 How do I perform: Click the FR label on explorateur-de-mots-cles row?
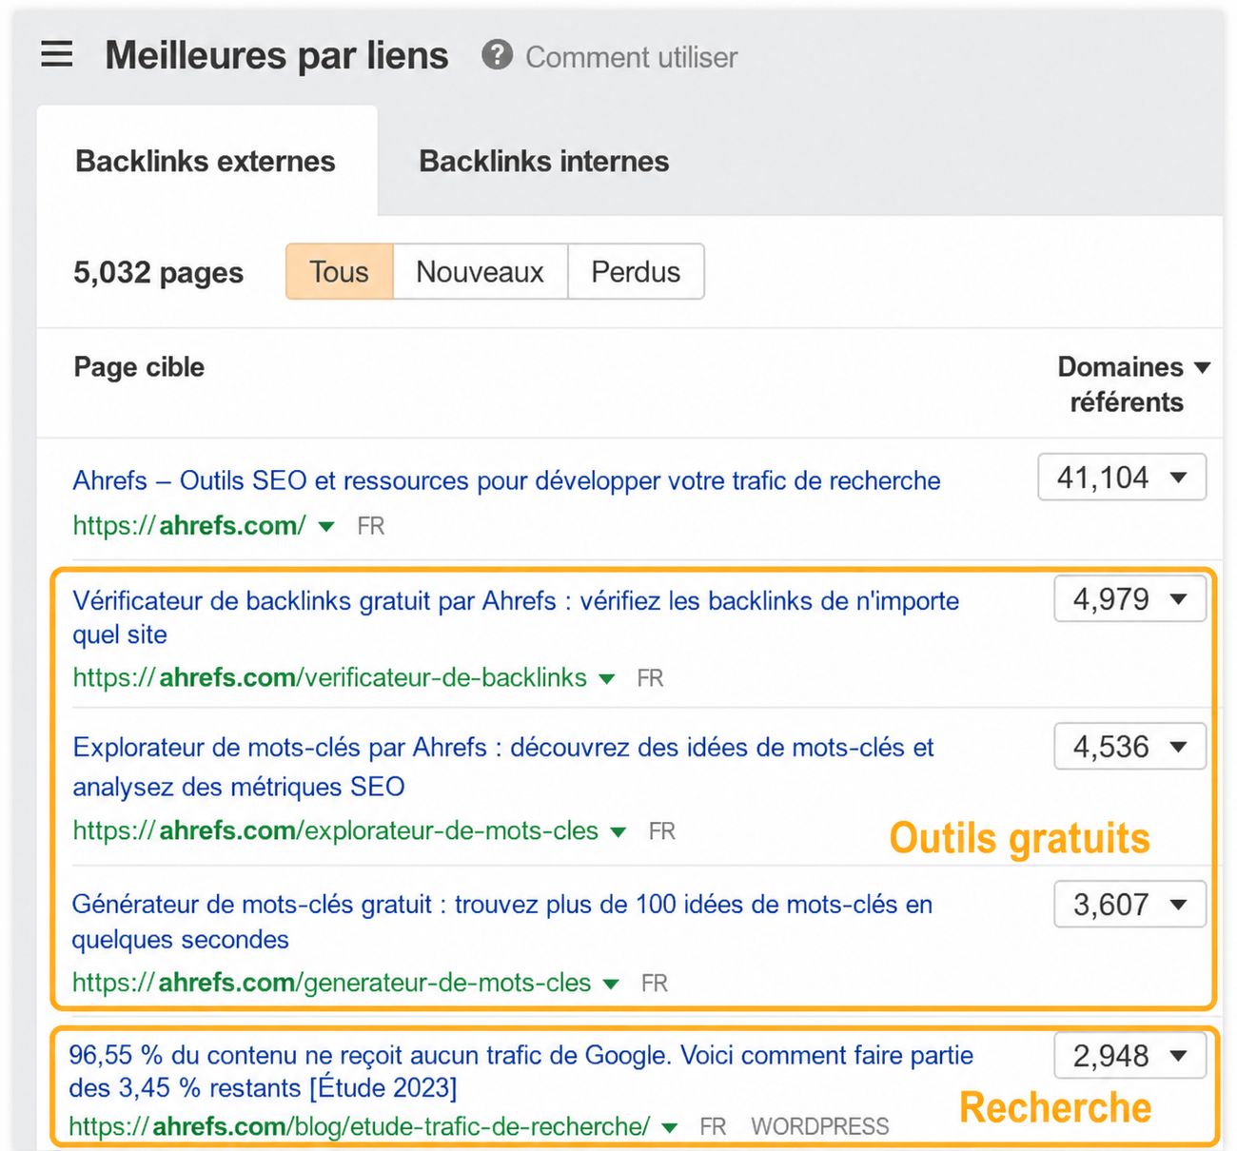click(x=662, y=831)
